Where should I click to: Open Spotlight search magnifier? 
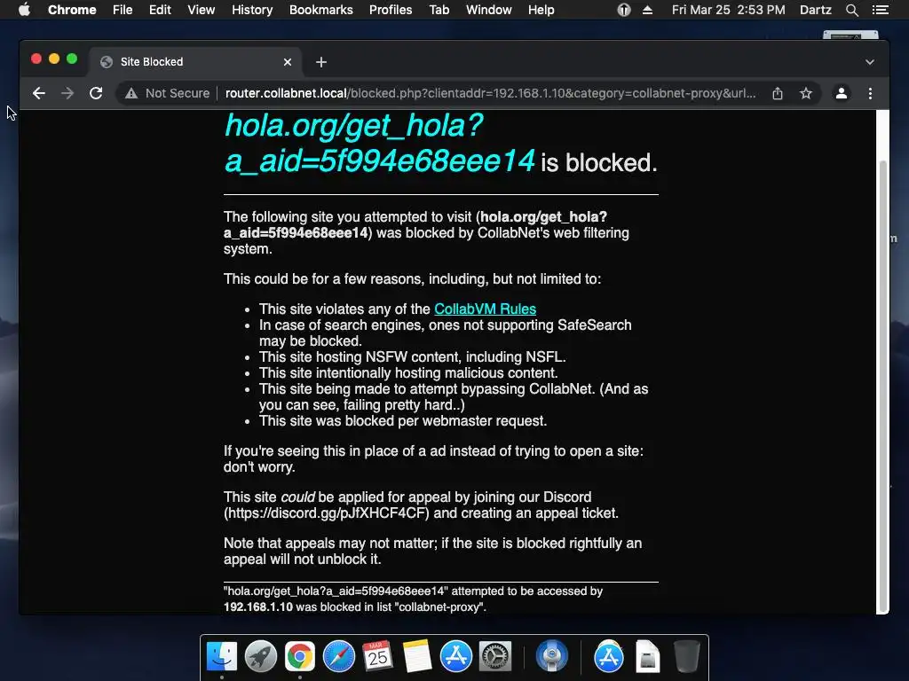coord(852,10)
